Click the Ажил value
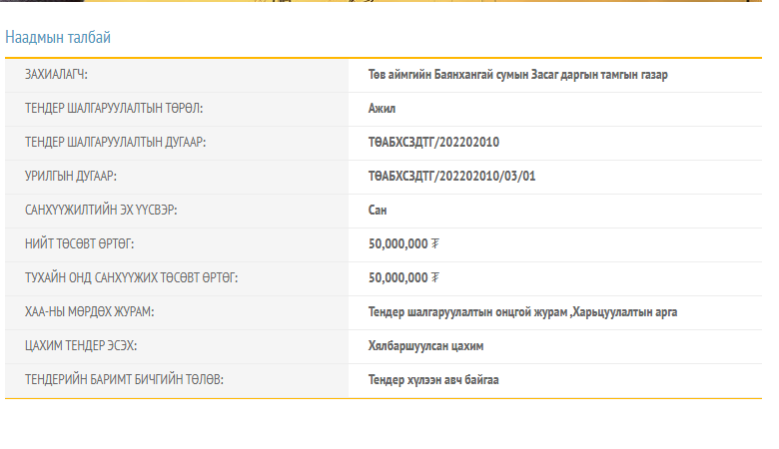The width and height of the screenshot is (779, 449). pos(383,109)
